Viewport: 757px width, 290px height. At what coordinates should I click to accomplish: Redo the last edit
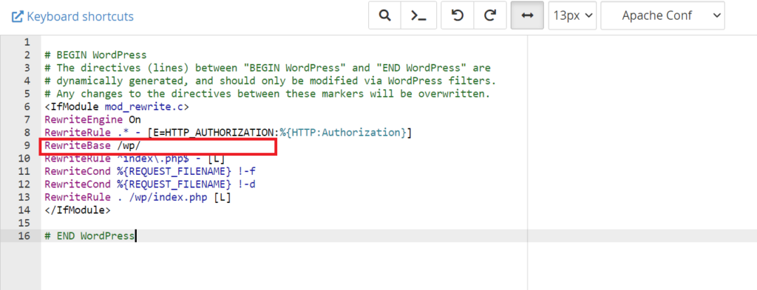tap(490, 15)
